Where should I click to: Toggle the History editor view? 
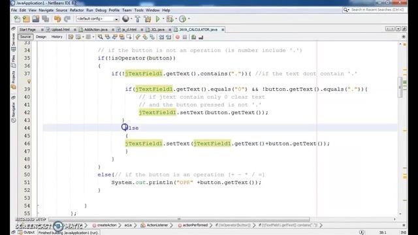pos(57,37)
